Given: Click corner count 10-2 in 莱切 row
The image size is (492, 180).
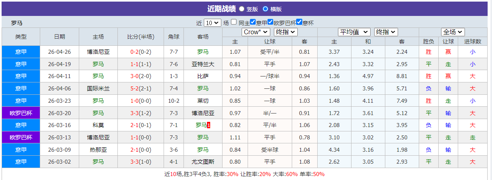Looking at the screenshot, I should 174,101.
